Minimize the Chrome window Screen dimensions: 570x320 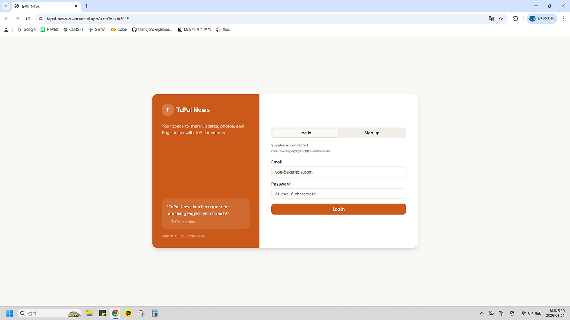point(536,6)
